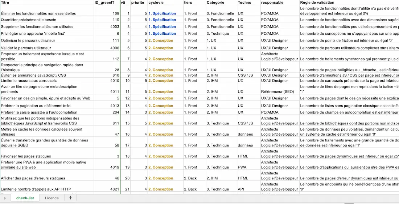
Task: Click cell 'Favoriser les pages statiques'
Action: (47, 153)
